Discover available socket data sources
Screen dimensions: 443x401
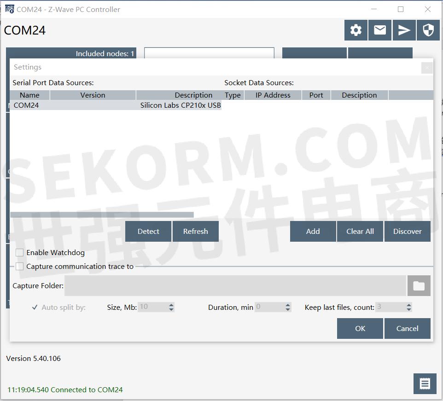(408, 231)
